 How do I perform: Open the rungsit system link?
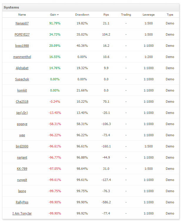[22, 180]
